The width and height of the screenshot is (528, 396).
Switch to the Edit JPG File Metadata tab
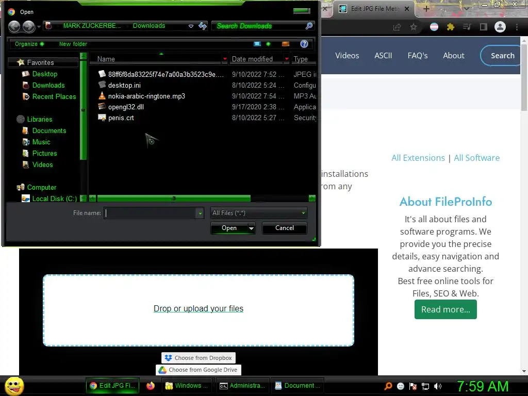coord(374,9)
